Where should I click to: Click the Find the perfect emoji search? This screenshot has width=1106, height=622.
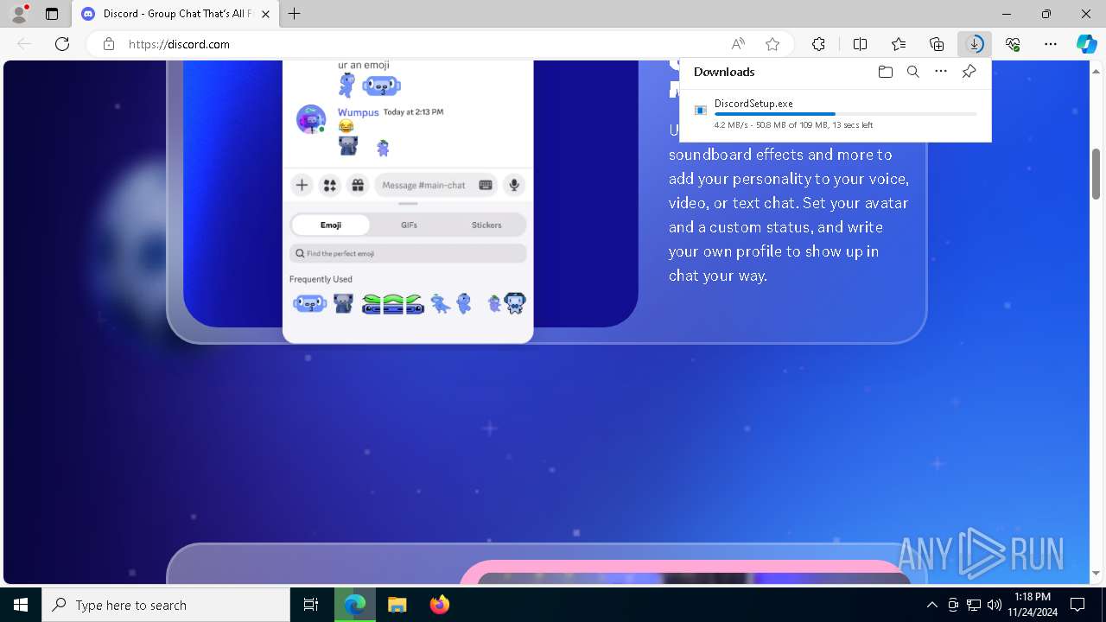[x=408, y=253]
